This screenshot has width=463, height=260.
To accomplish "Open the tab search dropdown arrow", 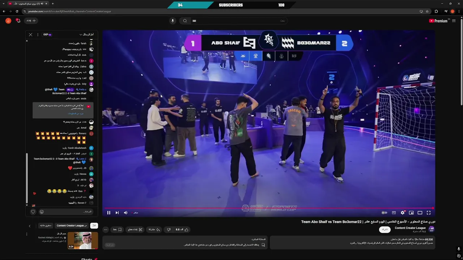I will (x=4, y=4).
